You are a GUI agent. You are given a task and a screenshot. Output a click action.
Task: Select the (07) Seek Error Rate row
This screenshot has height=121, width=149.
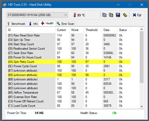69,53
